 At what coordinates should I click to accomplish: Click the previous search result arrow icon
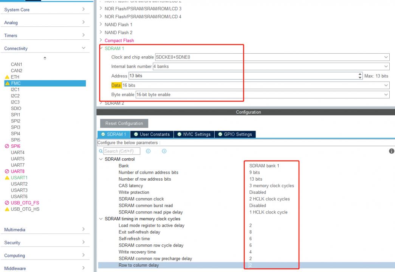148,151
